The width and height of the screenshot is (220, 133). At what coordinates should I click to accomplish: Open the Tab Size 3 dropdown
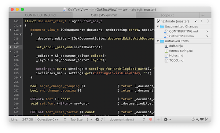point(89,119)
